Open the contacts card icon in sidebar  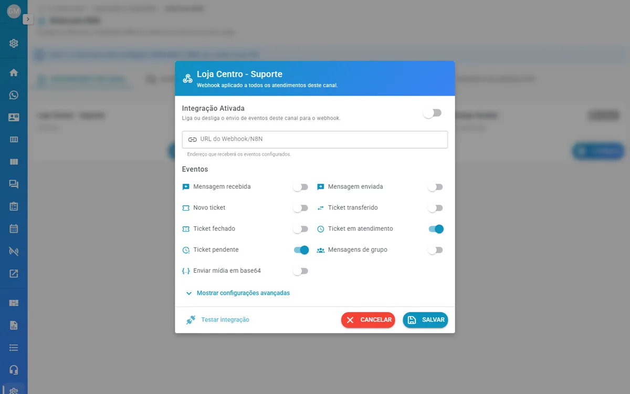tap(14, 117)
